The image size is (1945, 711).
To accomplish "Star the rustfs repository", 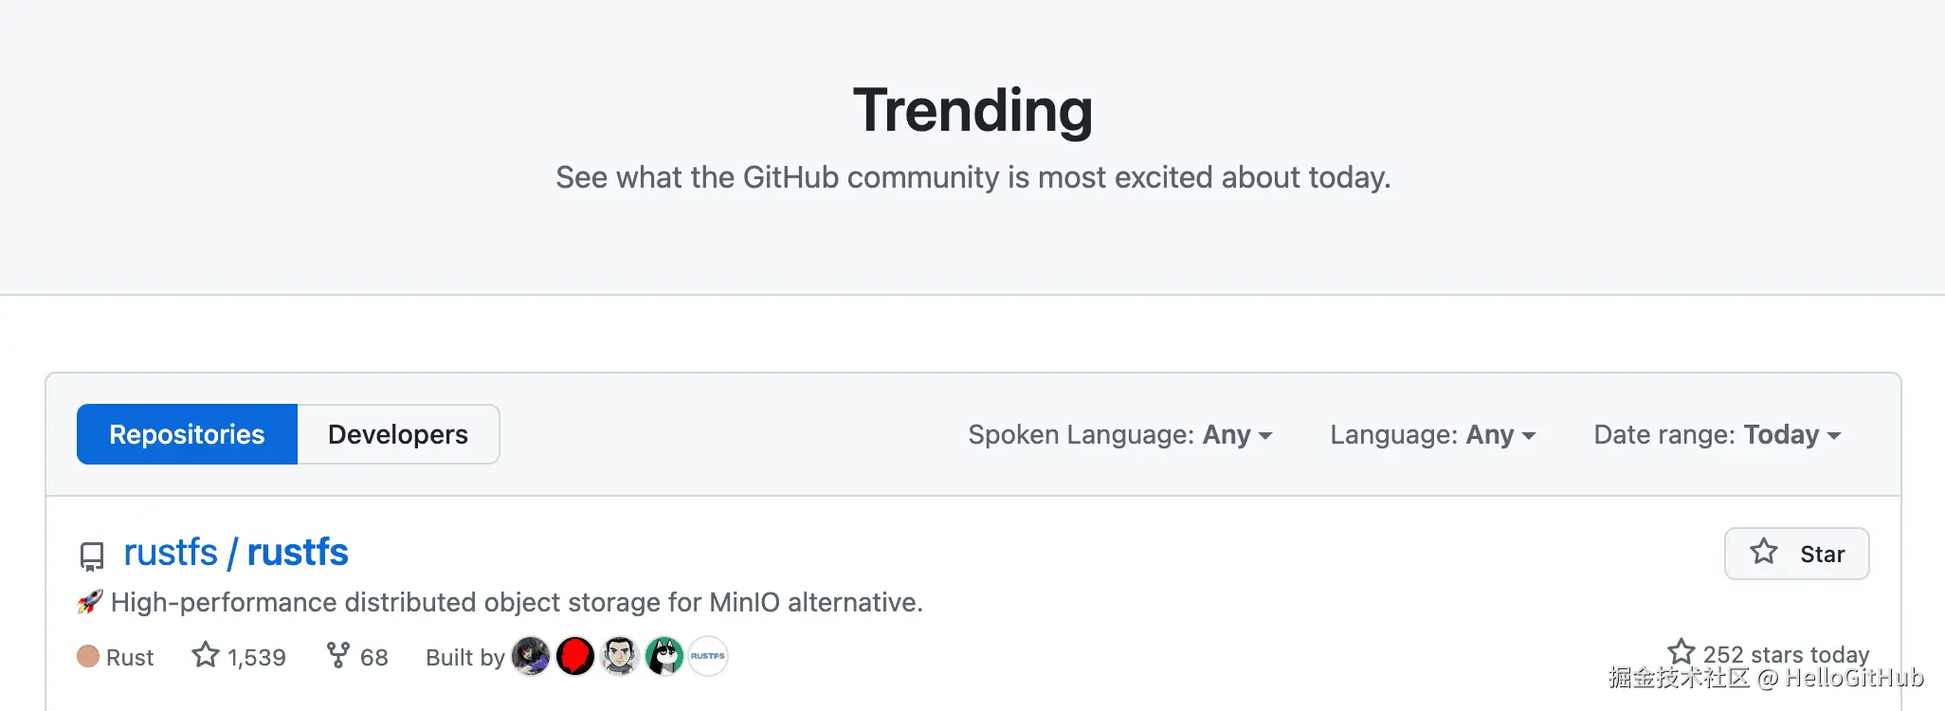I will coord(1796,554).
